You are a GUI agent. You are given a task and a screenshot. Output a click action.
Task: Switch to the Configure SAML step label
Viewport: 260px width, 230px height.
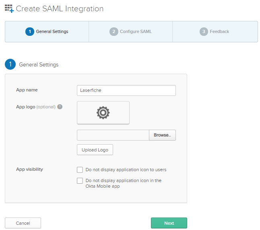pyautogui.click(x=136, y=31)
